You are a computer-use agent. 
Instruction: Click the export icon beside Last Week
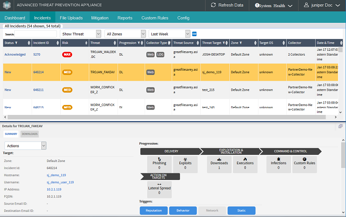pos(194,34)
